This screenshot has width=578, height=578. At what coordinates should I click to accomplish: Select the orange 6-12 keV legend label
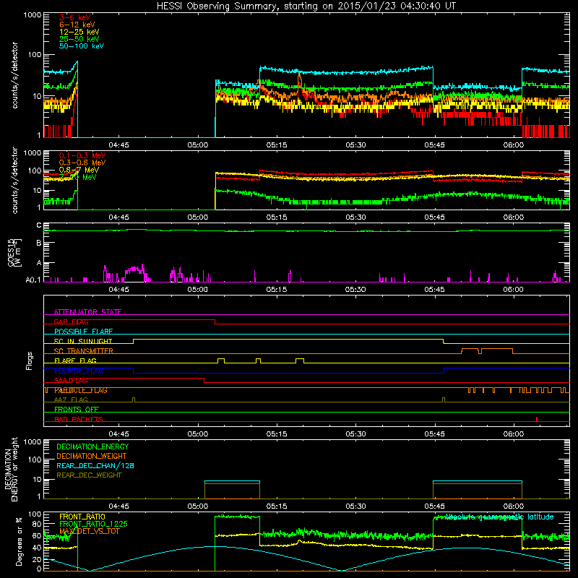tap(77, 25)
